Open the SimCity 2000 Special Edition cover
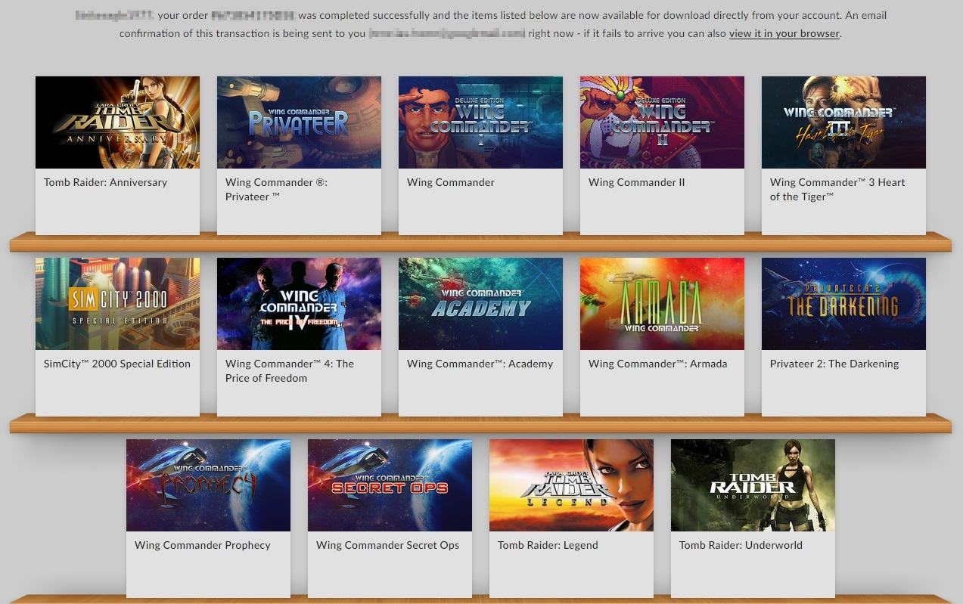Viewport: 963px width, 604px height. [117, 304]
